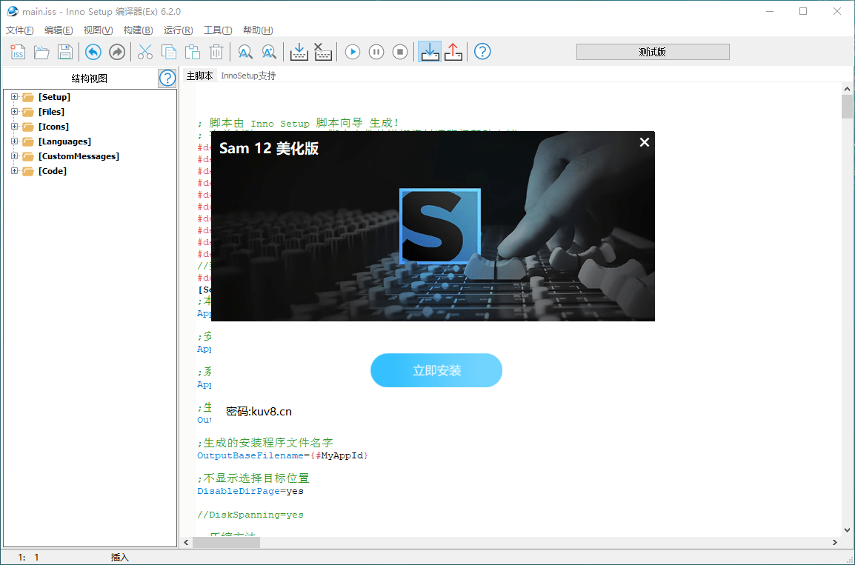Switch to the 主脚本 tab
The image size is (855, 565).
point(199,76)
